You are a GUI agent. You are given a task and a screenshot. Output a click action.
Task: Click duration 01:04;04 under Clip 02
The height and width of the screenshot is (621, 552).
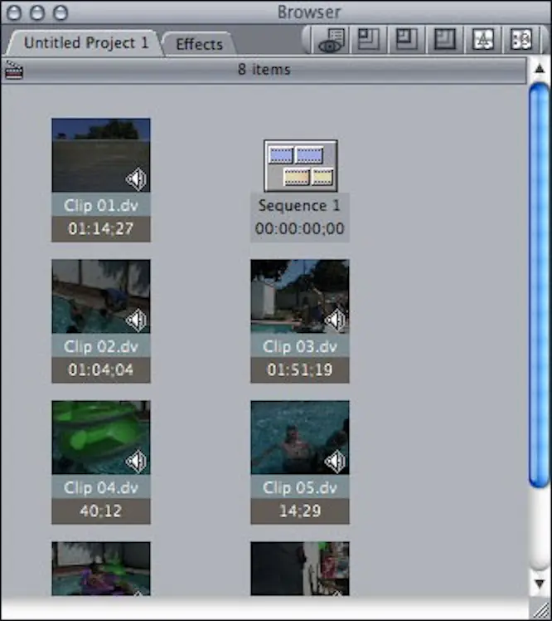click(x=101, y=369)
